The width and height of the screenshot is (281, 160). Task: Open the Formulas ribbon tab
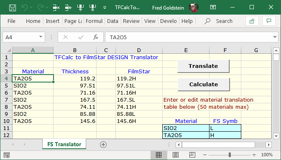pos(94,21)
